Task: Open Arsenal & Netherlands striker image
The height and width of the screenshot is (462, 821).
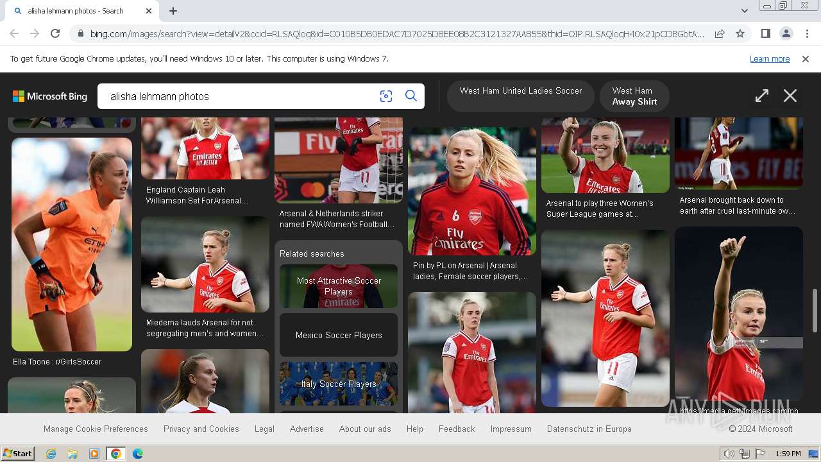Action: tap(339, 160)
